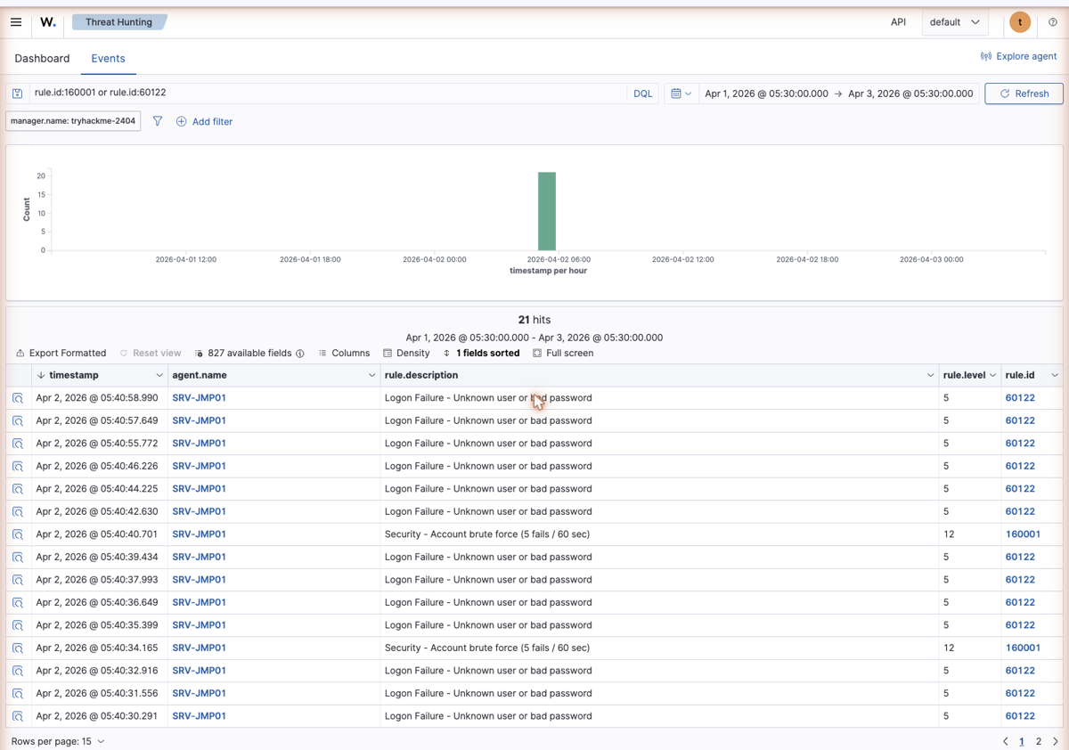Expand timestamp column options chevron
Viewport: 1069px width, 750px height.
(159, 376)
